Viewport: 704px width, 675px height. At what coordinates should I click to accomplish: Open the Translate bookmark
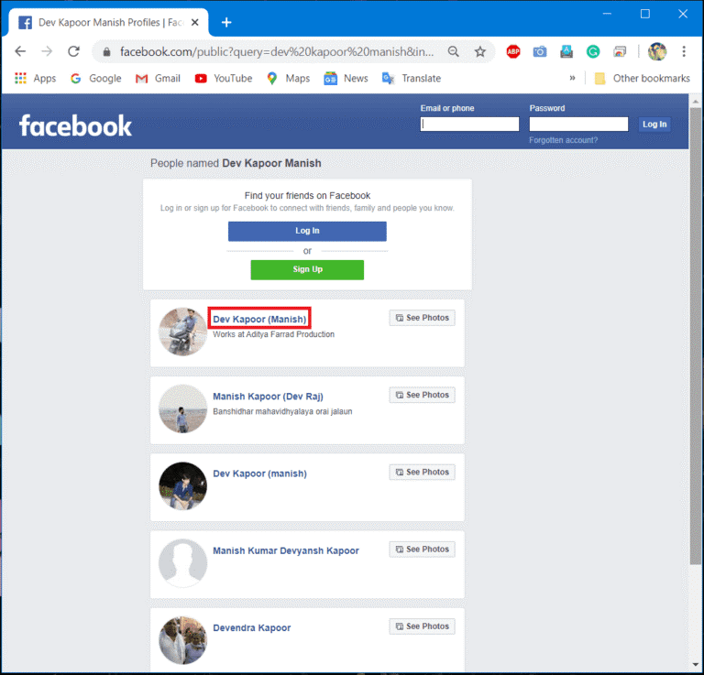(x=412, y=79)
